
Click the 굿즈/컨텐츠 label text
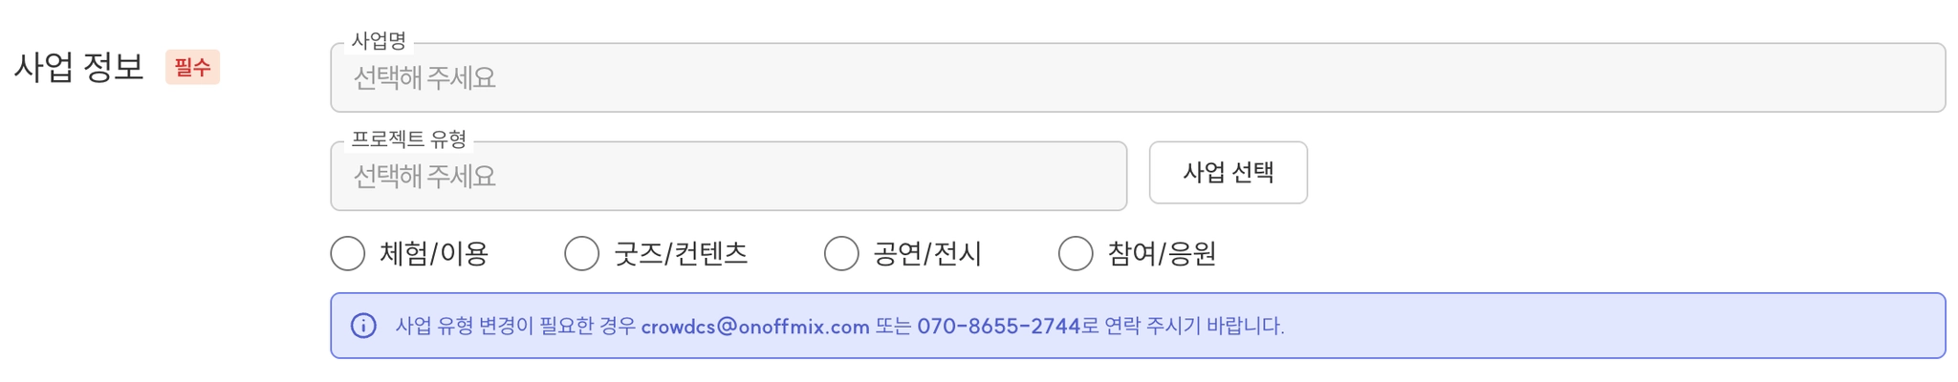click(680, 254)
